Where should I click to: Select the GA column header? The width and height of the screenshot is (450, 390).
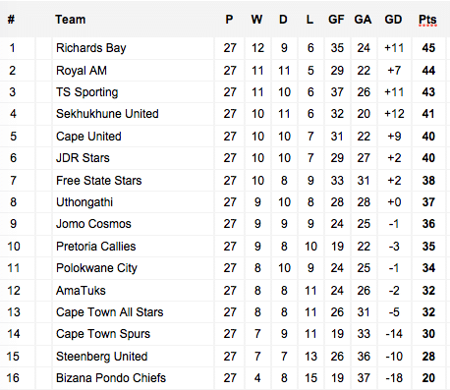(x=363, y=20)
